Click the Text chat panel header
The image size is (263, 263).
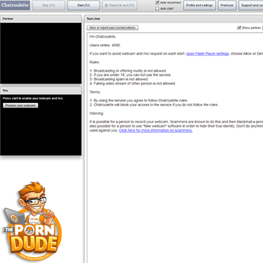click(x=174, y=19)
